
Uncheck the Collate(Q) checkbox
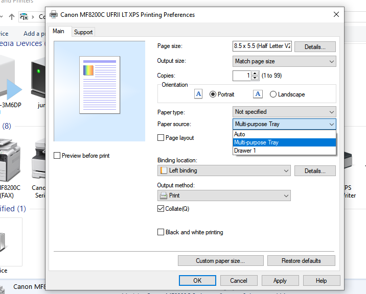click(x=161, y=208)
